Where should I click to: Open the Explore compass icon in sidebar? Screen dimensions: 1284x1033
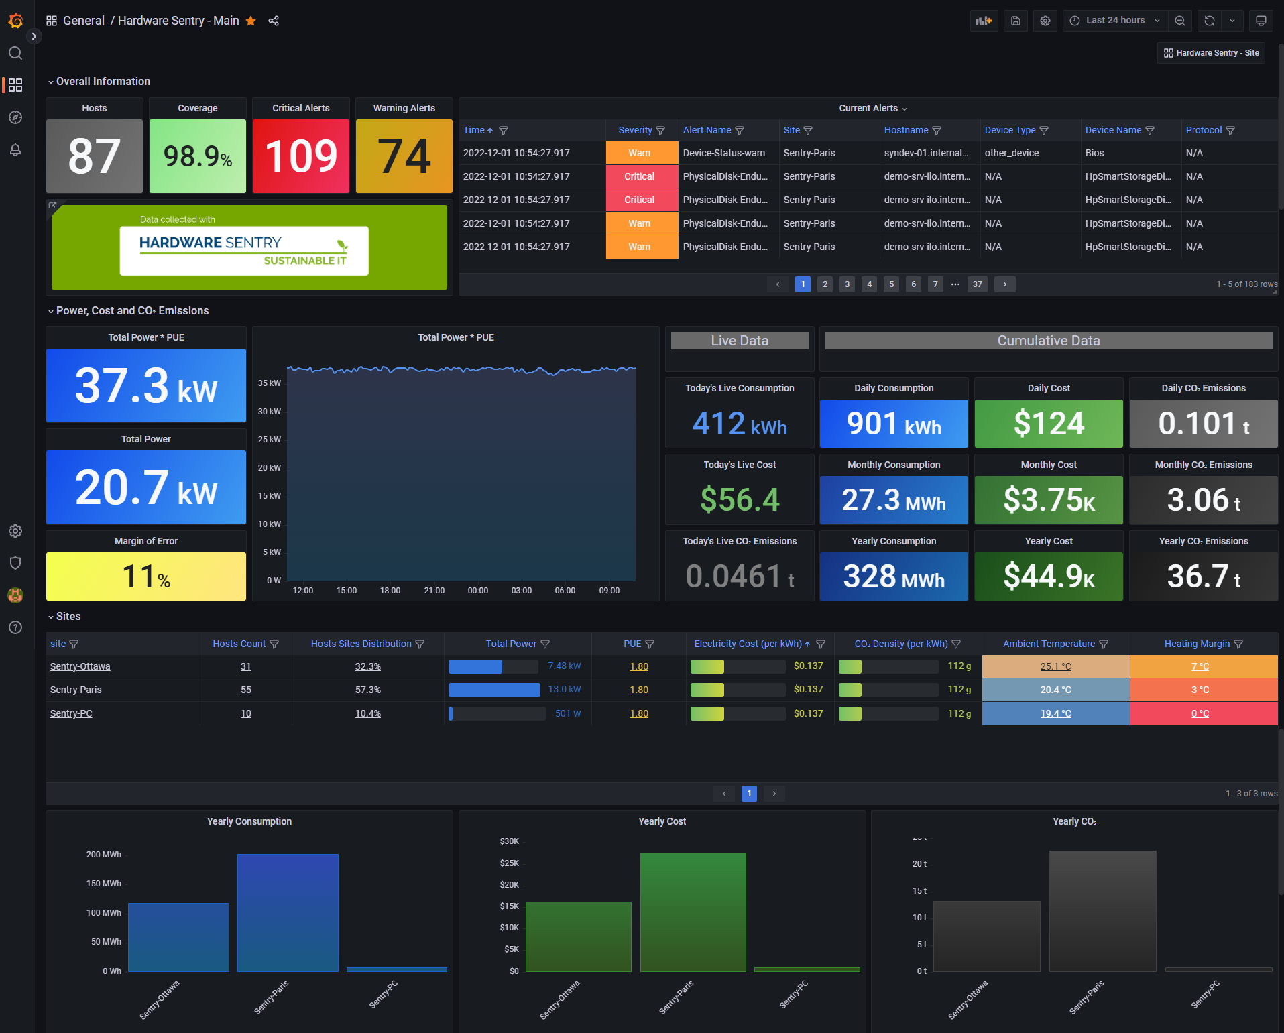point(15,117)
